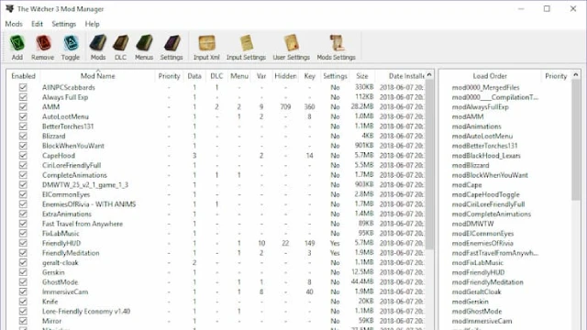Toggle the BetterTorches131 checkbox
Screen dimensions: 587x330
click(x=23, y=126)
